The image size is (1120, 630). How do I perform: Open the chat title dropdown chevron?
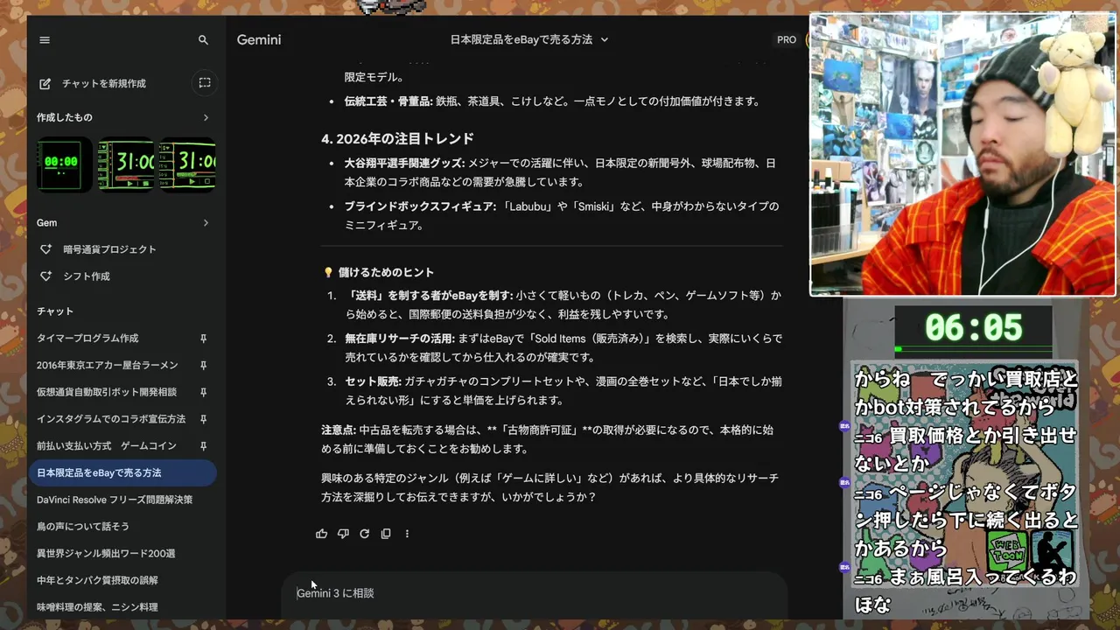[x=604, y=40]
